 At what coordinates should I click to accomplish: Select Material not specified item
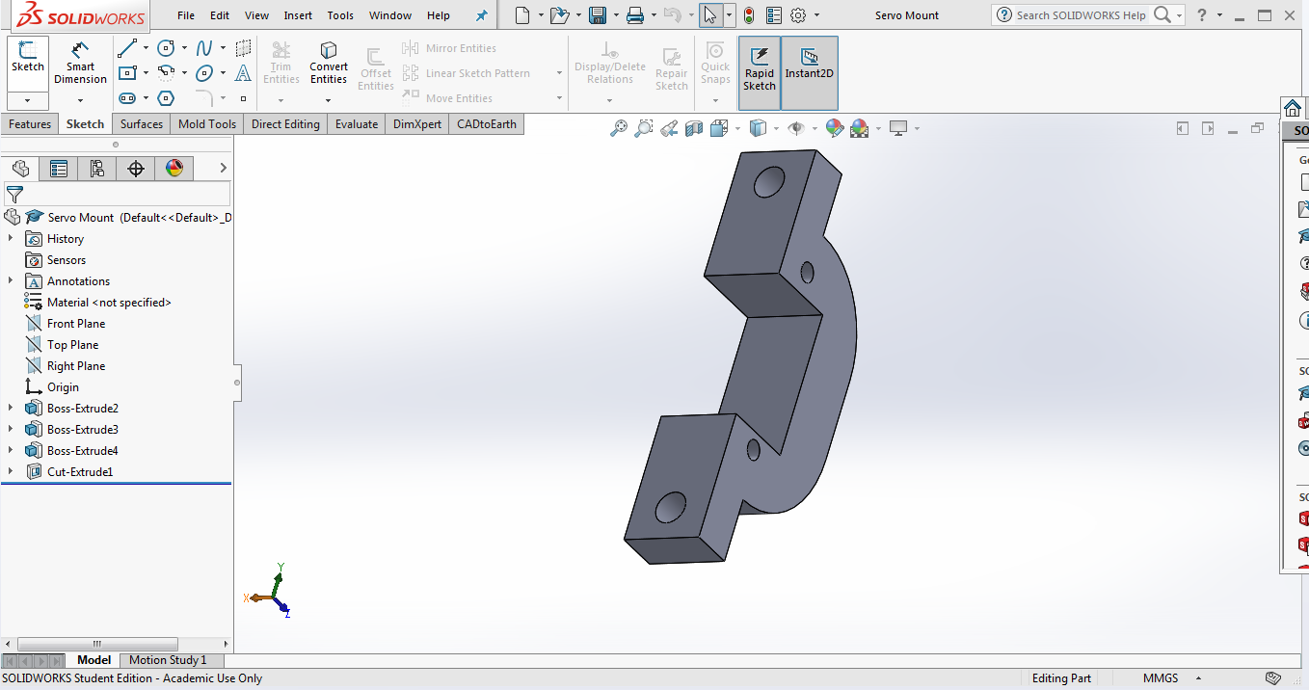109,303
